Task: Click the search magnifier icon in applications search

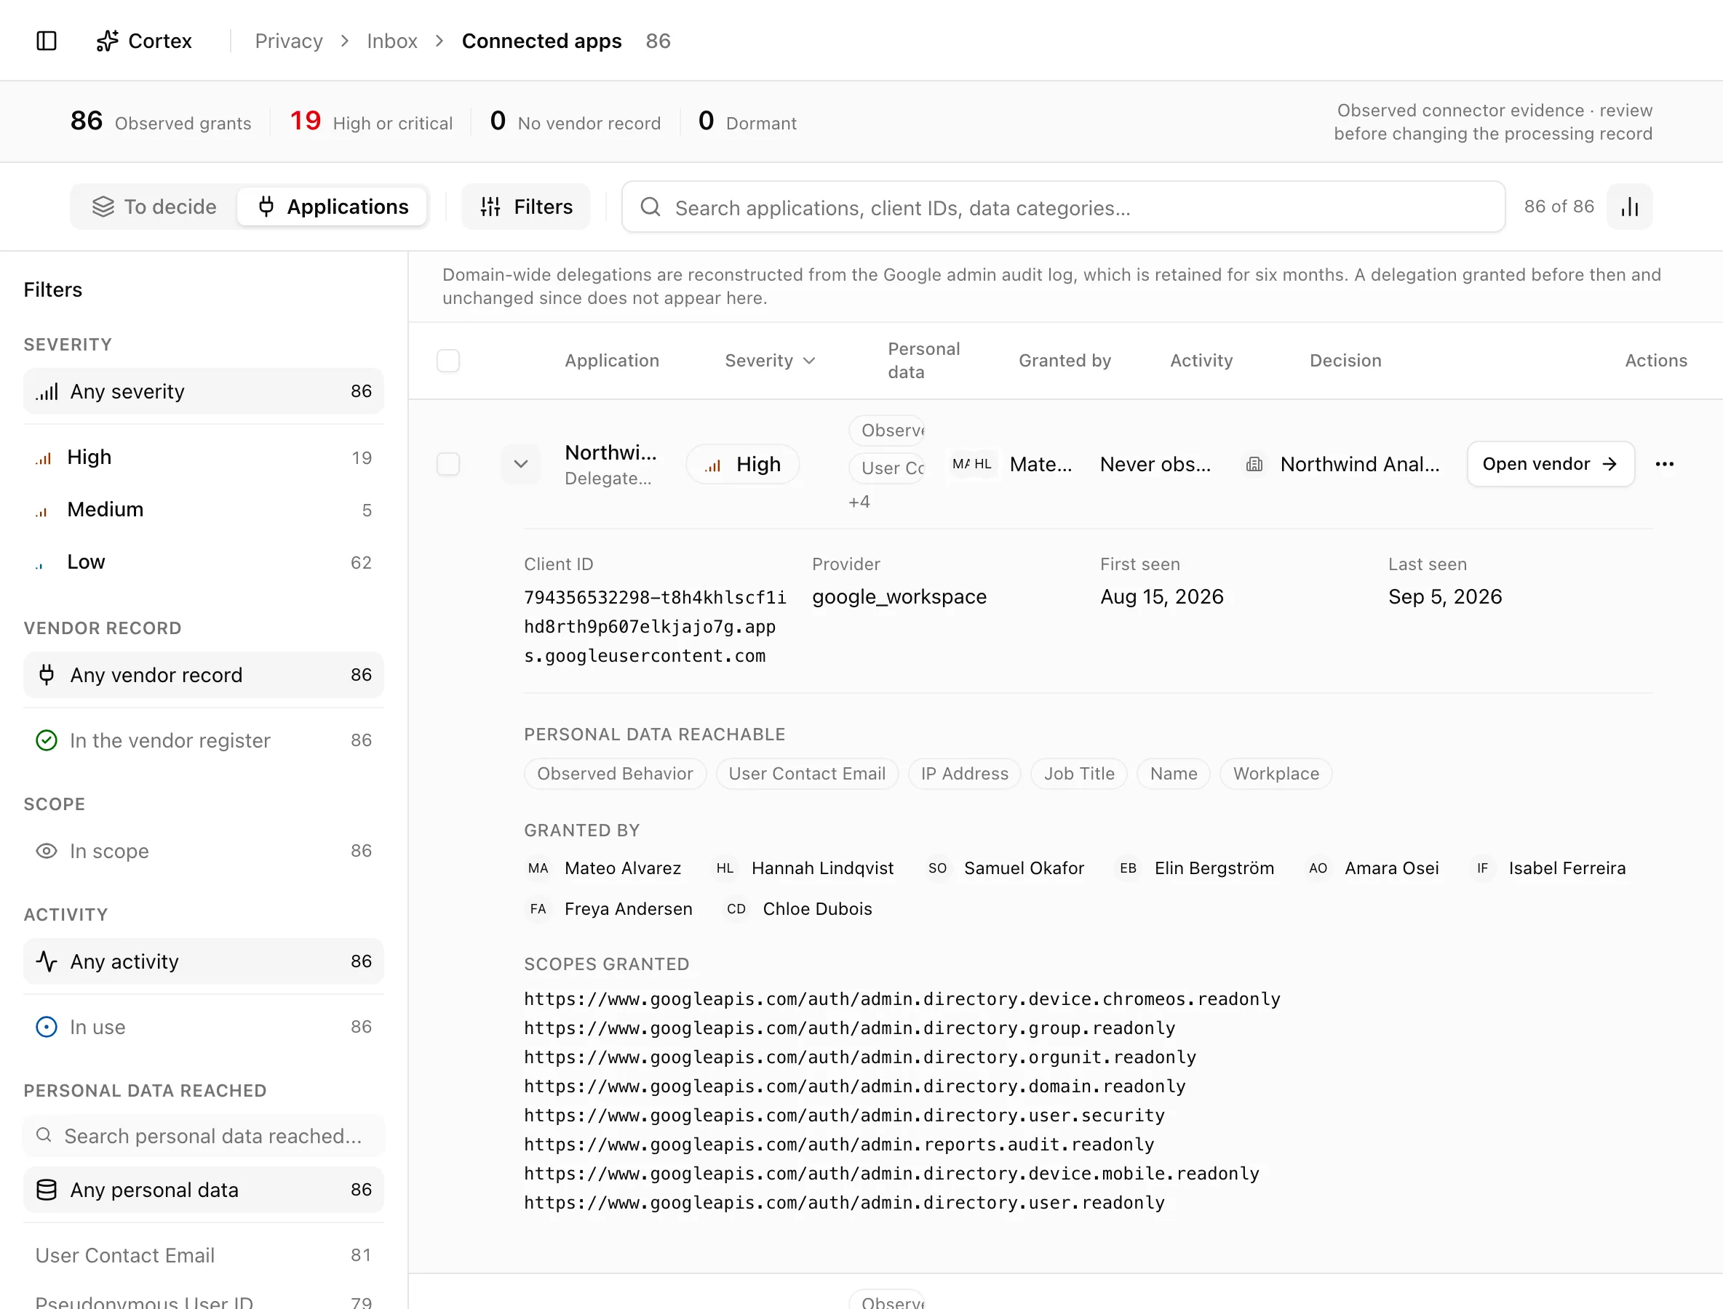Action: tap(650, 207)
